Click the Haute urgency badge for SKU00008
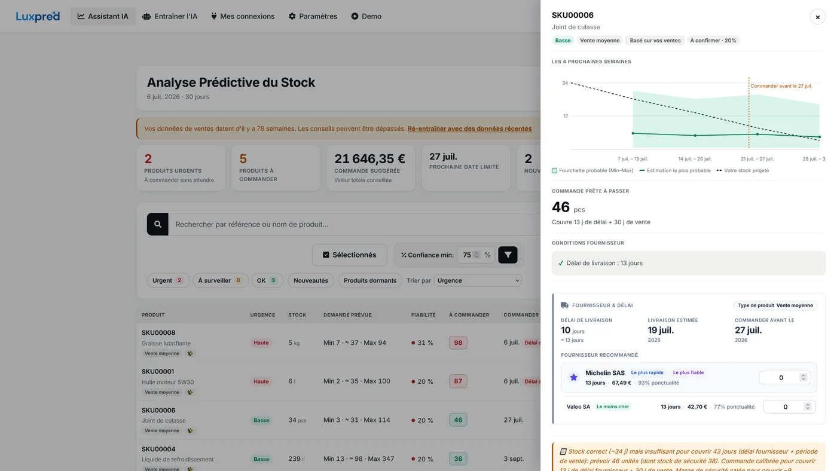The height and width of the screenshot is (471, 837). click(x=261, y=342)
